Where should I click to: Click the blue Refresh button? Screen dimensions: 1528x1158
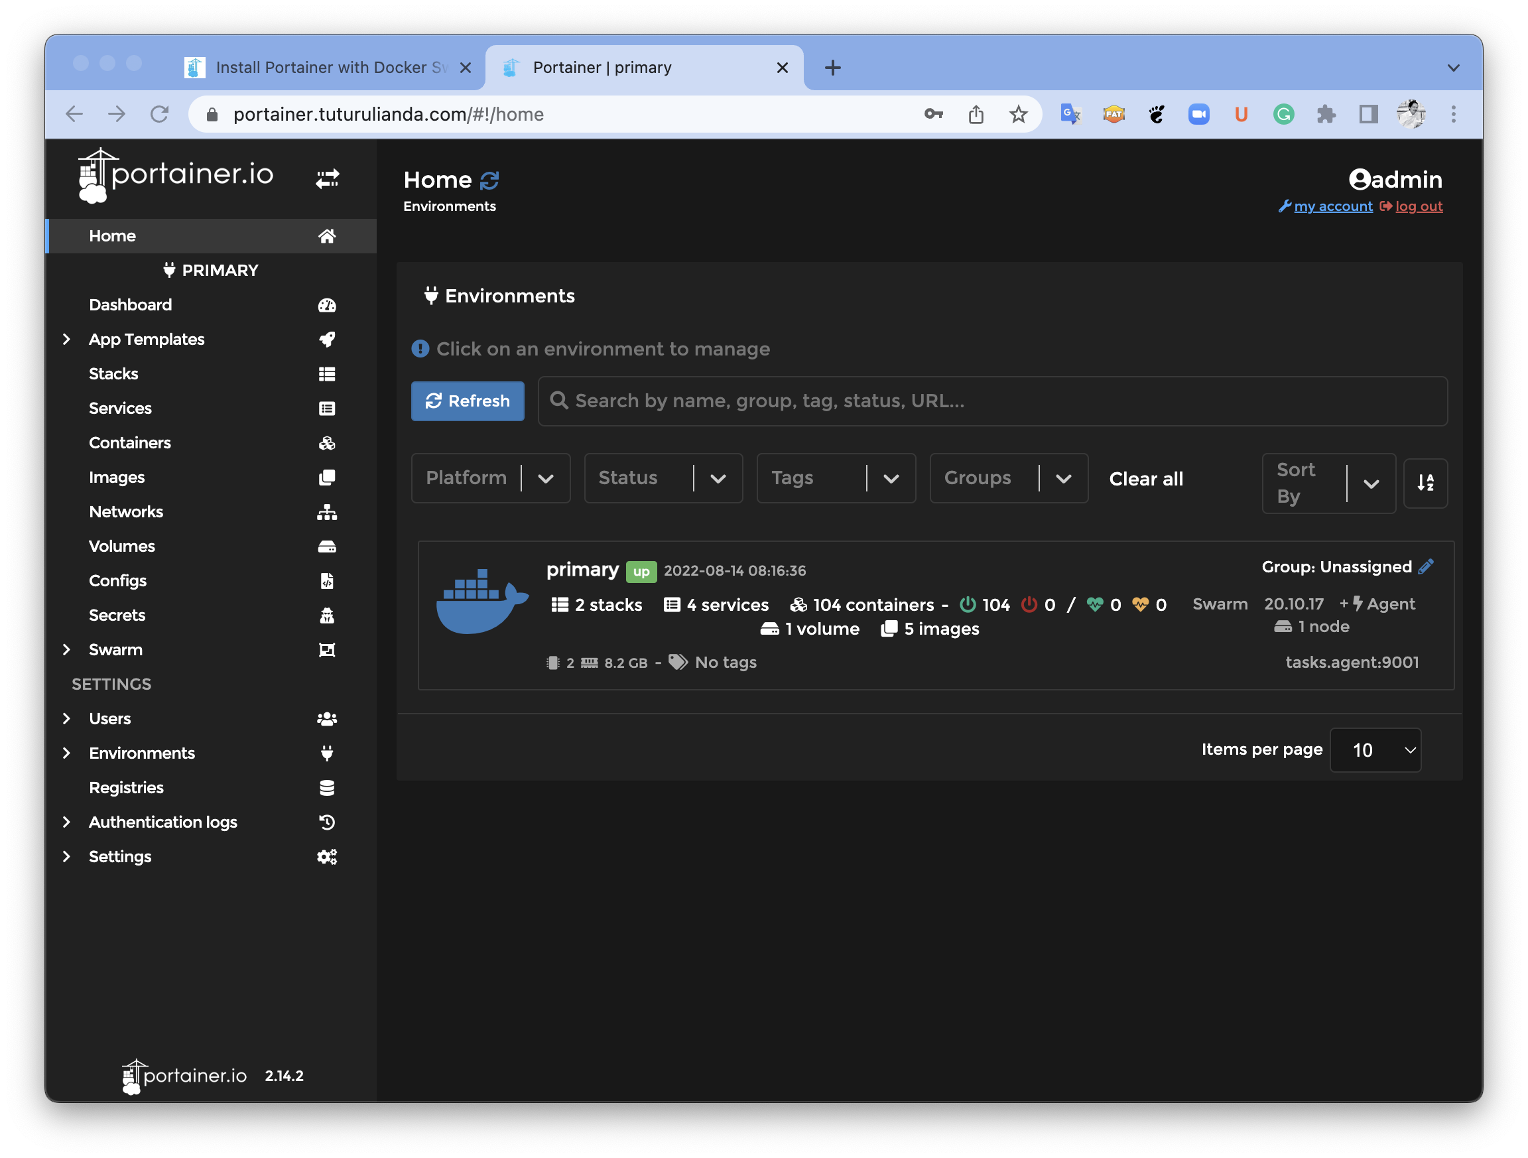[x=468, y=401]
